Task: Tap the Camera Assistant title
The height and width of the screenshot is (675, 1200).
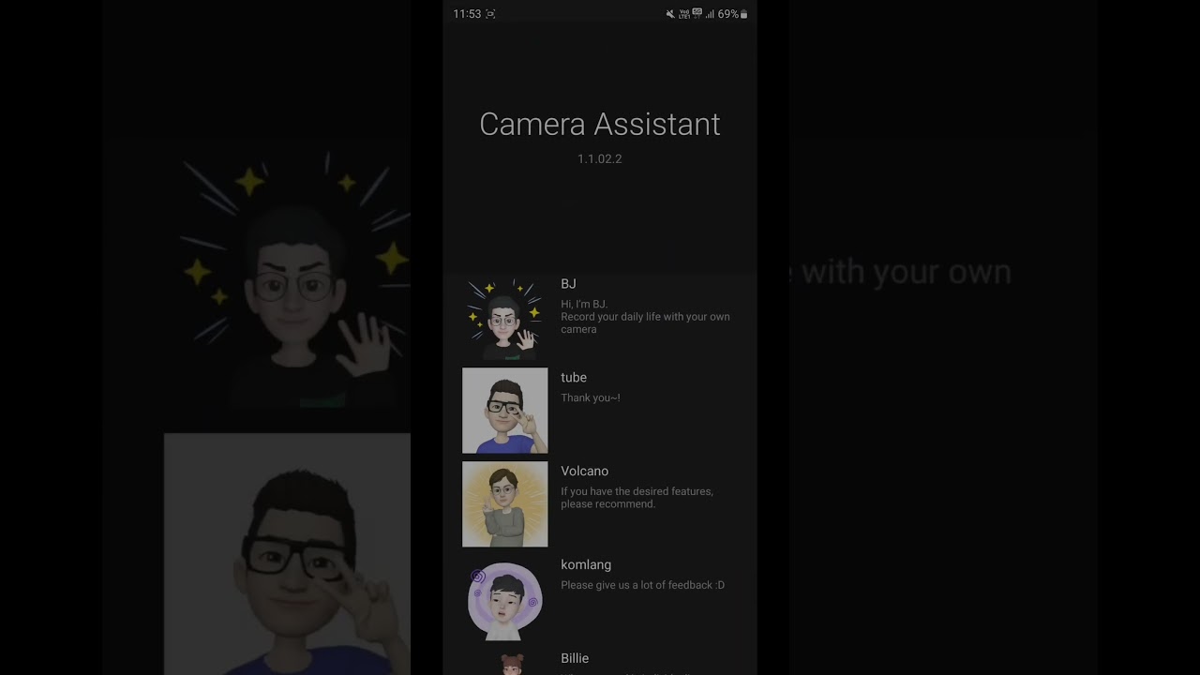Action: tap(600, 124)
